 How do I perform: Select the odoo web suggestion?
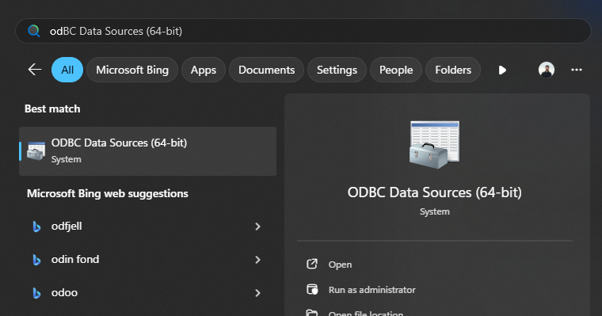[148, 292]
